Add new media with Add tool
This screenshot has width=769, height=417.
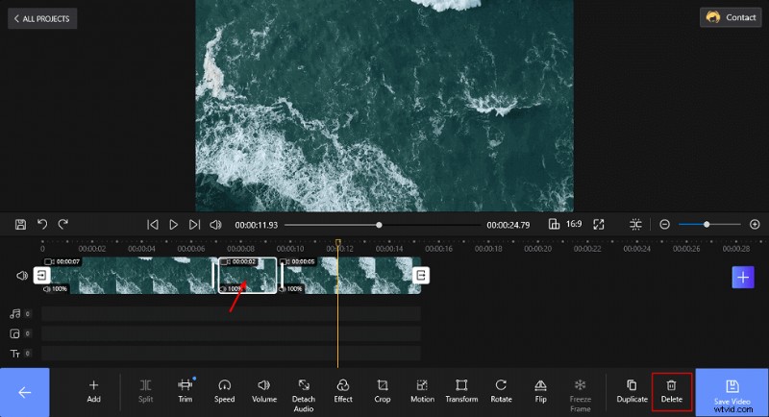[93, 391]
